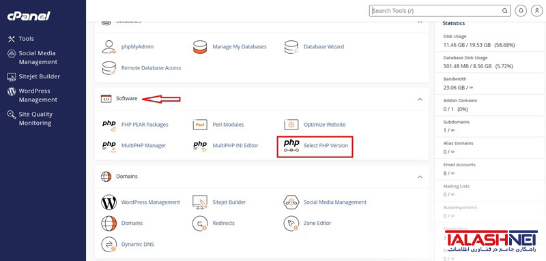Select the Perl Modules icon
This screenshot has width=546, height=261.
click(x=200, y=125)
